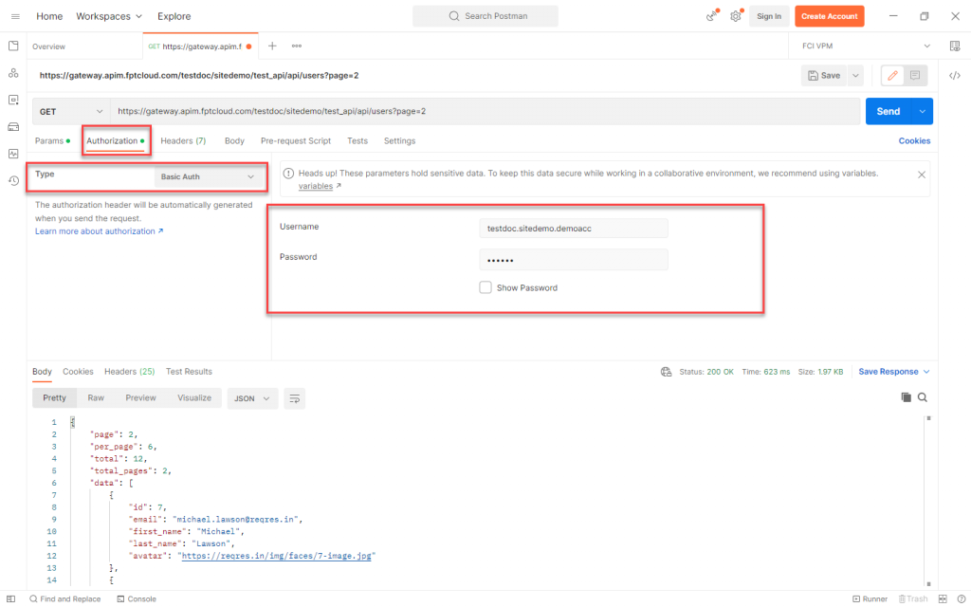Open Learn more about authorization link
Image resolution: width=971 pixels, height=607 pixels.
(99, 231)
